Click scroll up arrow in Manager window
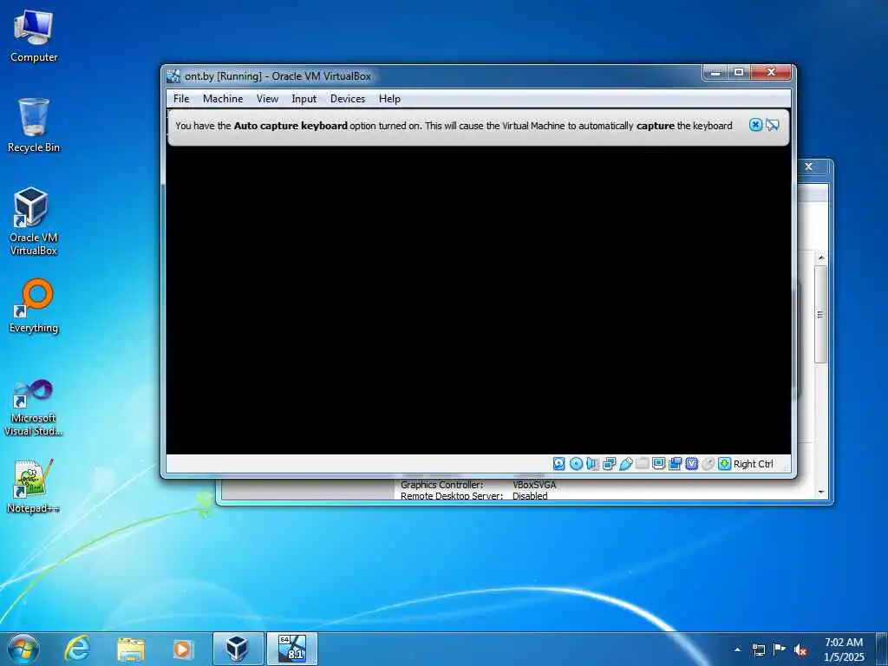Viewport: 888px width, 666px height. 821,258
